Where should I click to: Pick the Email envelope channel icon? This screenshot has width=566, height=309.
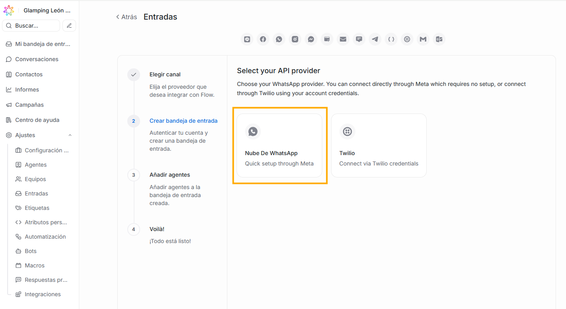click(x=343, y=39)
